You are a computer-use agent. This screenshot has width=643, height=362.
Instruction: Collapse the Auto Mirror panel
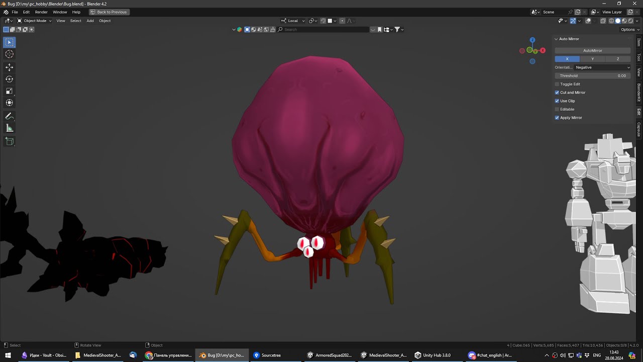pyautogui.click(x=556, y=39)
